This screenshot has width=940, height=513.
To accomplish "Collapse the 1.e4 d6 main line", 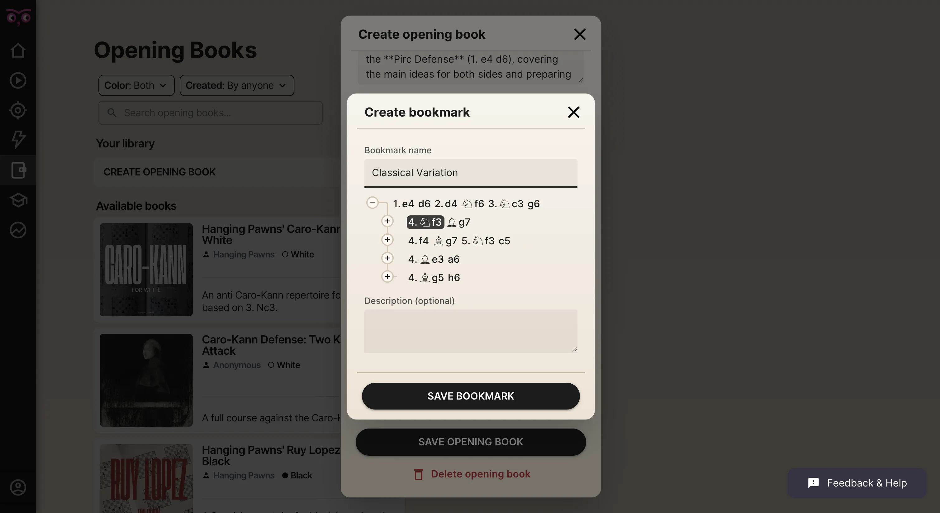I will tap(372, 203).
